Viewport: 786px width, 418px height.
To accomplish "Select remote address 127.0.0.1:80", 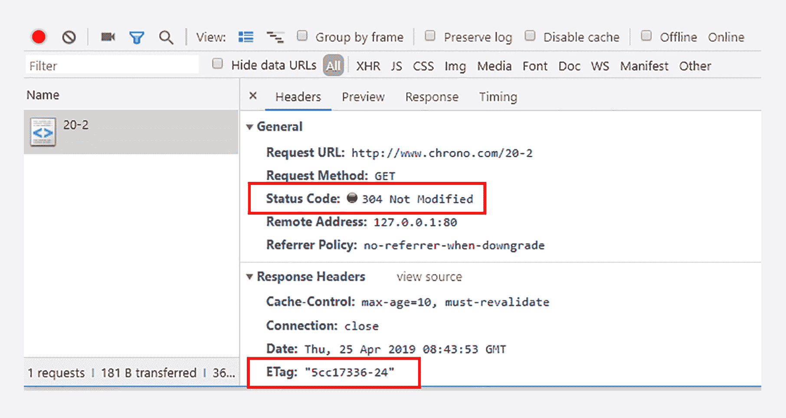I will coord(415,223).
